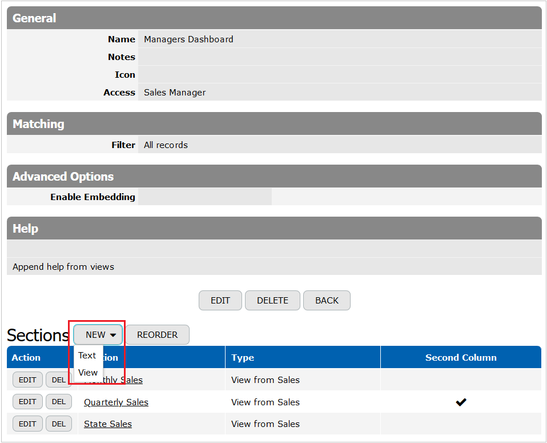Screen dimensions: 547x443
Task: Open the Monthly Sales link
Action: (x=123, y=380)
